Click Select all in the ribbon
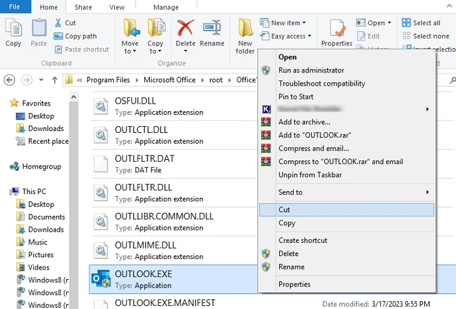The height and width of the screenshot is (309, 456). tap(421, 22)
